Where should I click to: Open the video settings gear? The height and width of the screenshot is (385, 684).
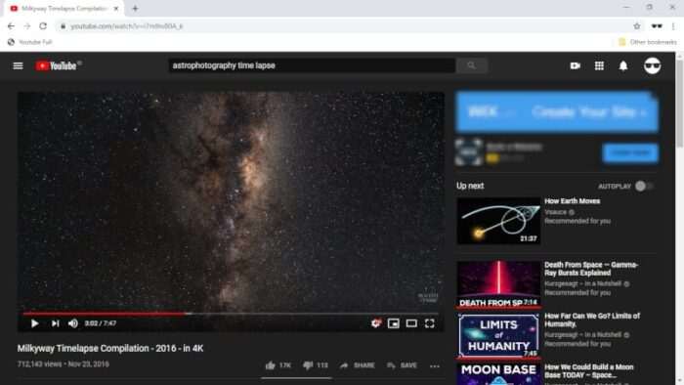(x=375, y=323)
